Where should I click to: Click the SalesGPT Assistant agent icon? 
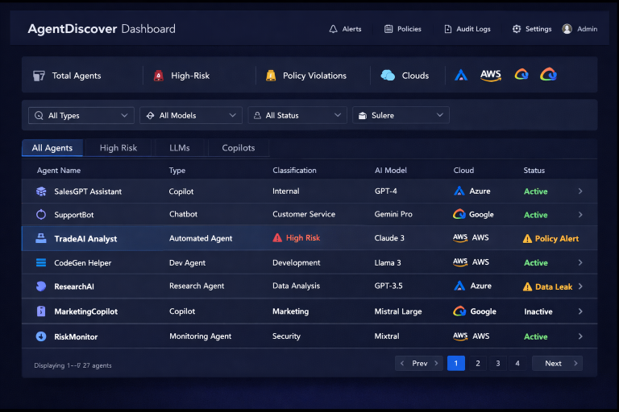pos(41,192)
